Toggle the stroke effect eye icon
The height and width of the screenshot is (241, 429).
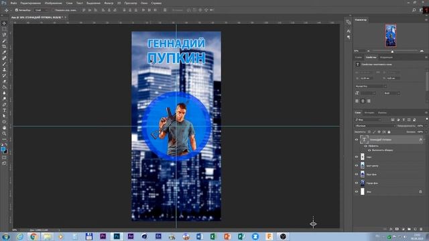tap(369, 150)
